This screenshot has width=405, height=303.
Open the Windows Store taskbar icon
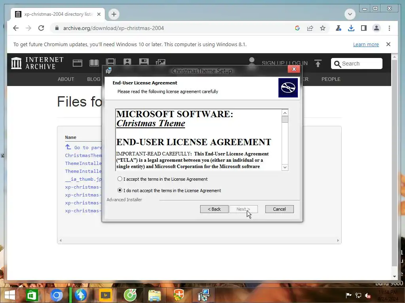32,295
